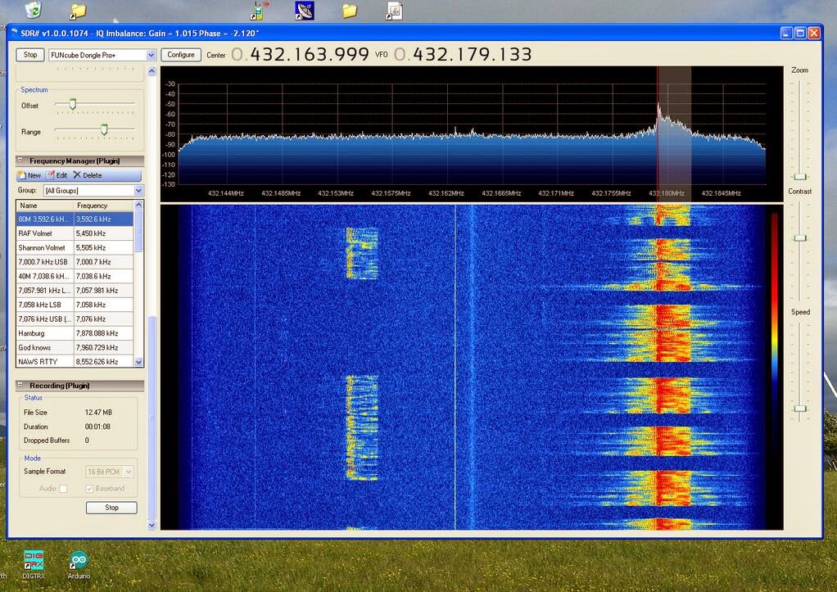The width and height of the screenshot is (837, 592).
Task: Launch the Arduino desktop shortcut
Action: pyautogui.click(x=79, y=565)
